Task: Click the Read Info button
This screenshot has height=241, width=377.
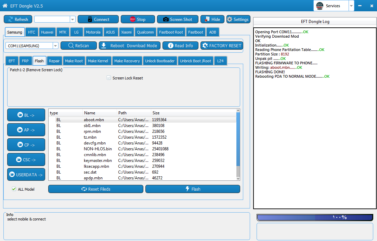Action: [180, 46]
